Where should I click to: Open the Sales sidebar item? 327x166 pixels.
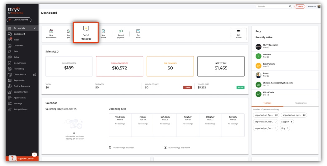point(16,57)
